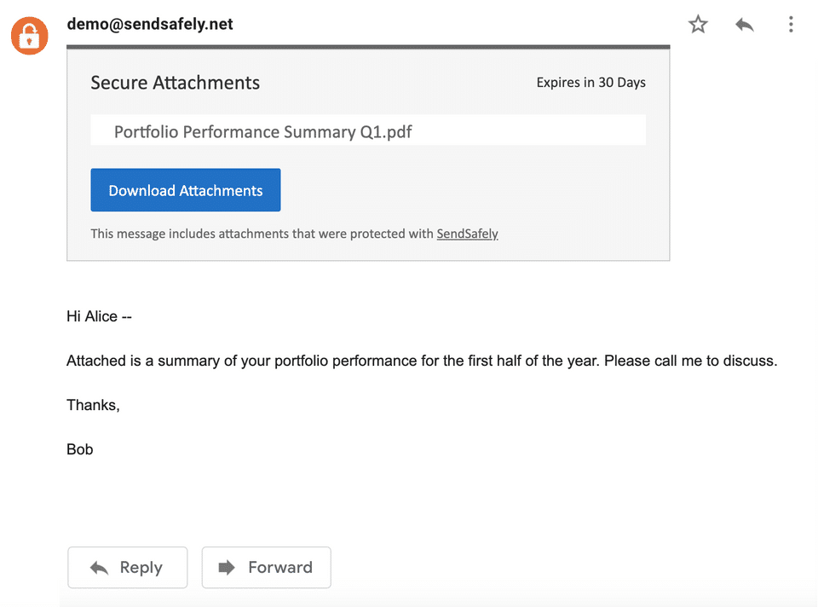The width and height of the screenshot is (818, 607).
Task: Star this email from demo@sendsafely.net
Action: (698, 25)
